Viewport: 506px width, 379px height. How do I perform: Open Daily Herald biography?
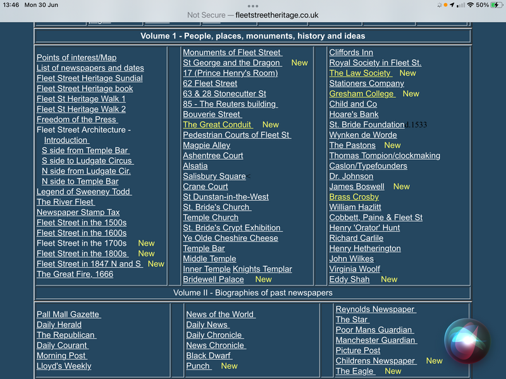[59, 325]
